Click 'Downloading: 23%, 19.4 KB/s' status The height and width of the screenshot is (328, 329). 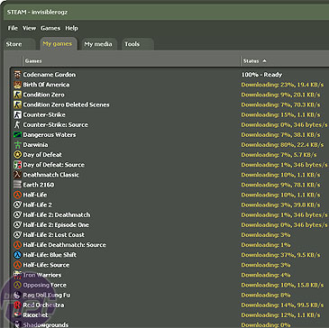point(282,85)
